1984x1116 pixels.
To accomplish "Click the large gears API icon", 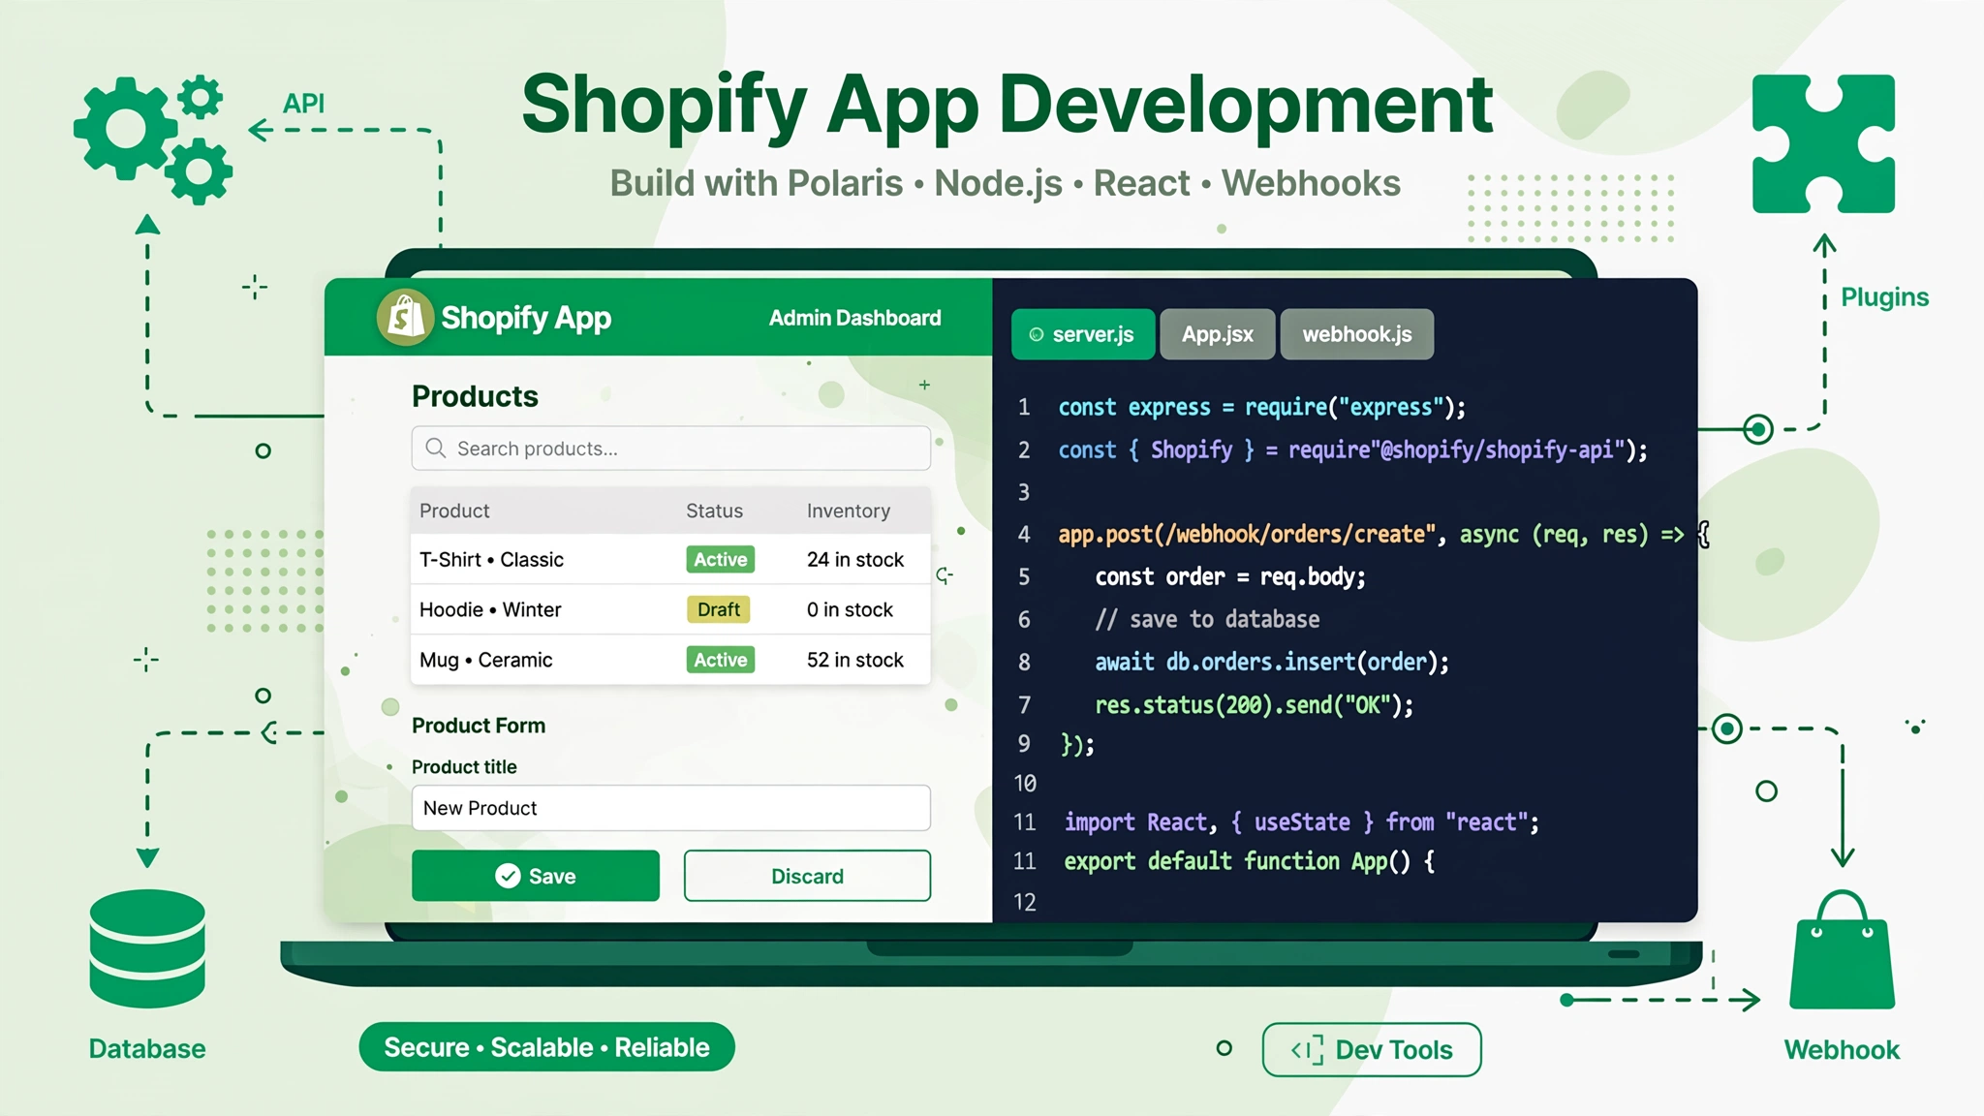I will 153,139.
